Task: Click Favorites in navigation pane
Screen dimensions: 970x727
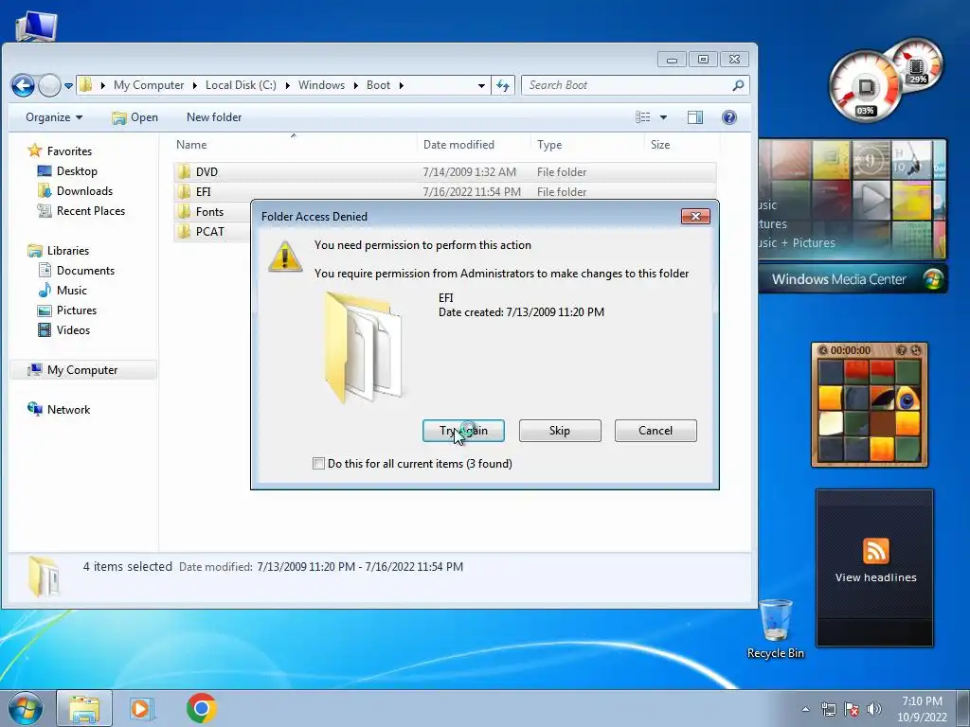Action: pos(69,151)
